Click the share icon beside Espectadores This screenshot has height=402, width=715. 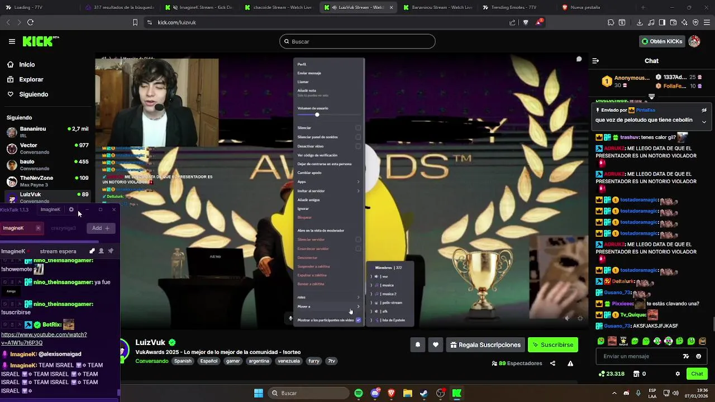coord(552,363)
